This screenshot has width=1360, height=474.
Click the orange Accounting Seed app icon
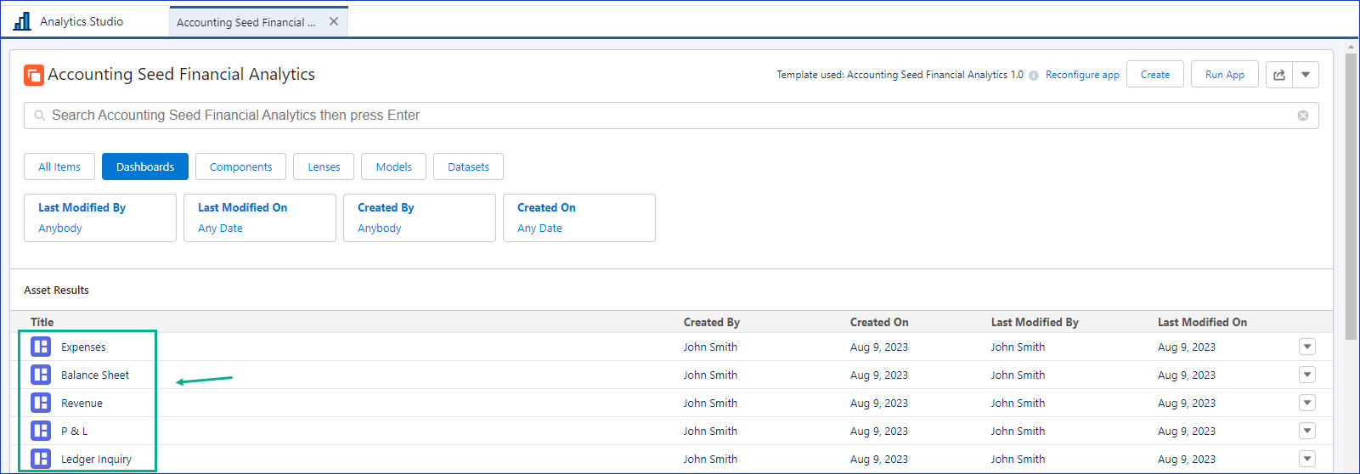click(34, 75)
